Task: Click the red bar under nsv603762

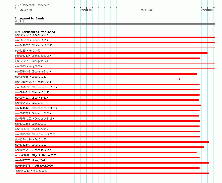Action: pyautogui.click(x=115, y=37)
